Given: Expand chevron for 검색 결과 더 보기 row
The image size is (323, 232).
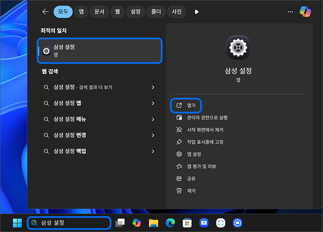Looking at the screenshot, I should [153, 87].
